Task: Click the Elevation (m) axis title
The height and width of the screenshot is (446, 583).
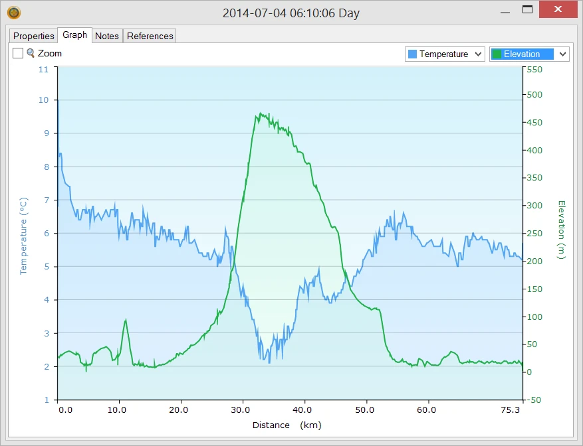Action: point(561,230)
